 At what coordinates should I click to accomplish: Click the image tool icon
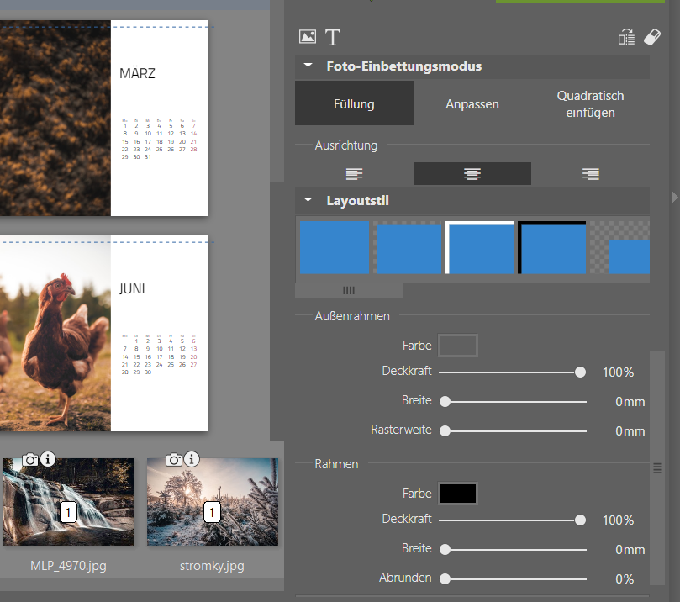point(308,37)
